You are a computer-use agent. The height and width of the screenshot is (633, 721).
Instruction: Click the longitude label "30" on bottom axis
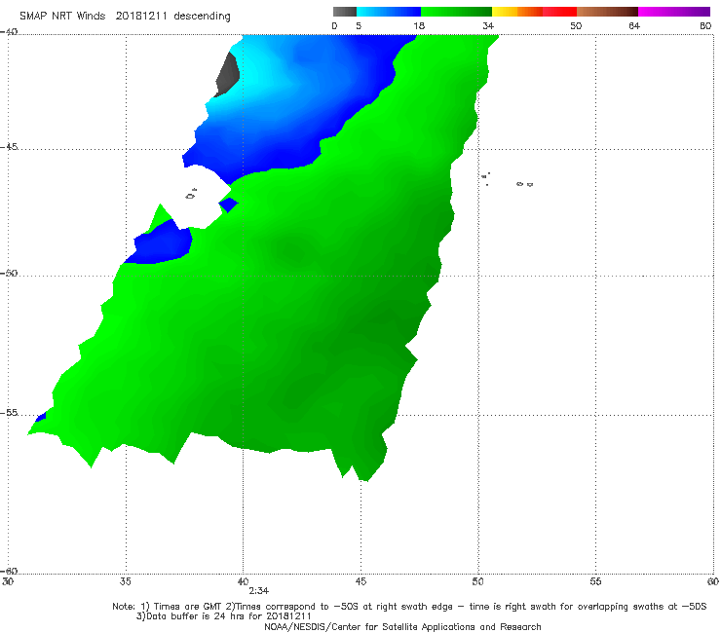click(8, 581)
